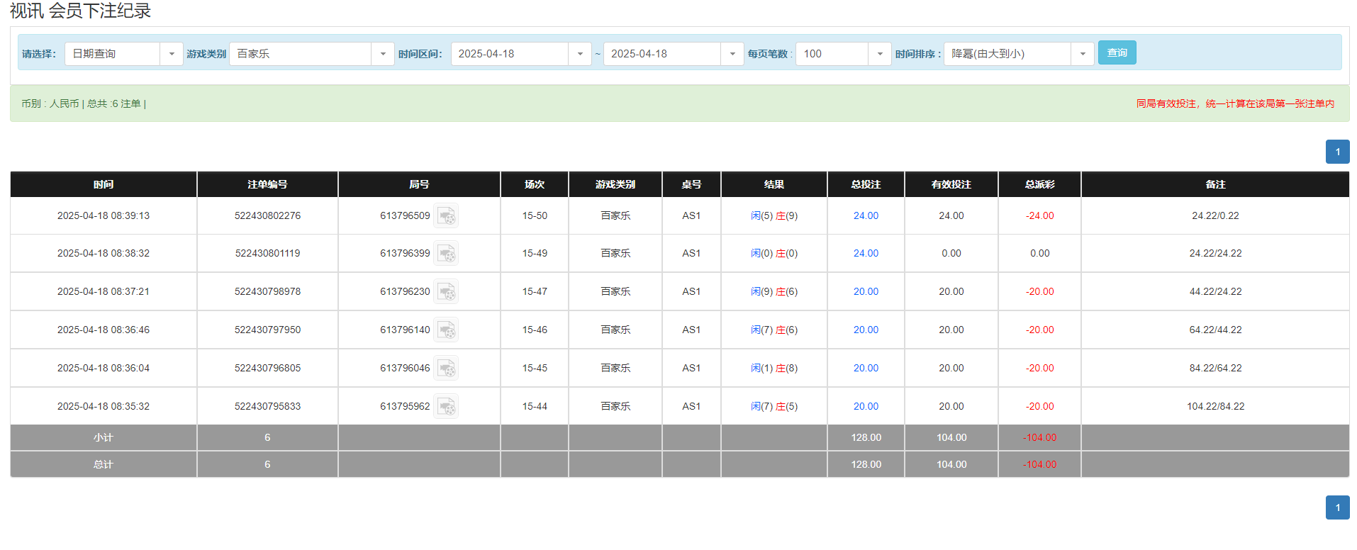This screenshot has width=1357, height=550.
Task: Open the end date dropdown arrow
Action: 732,54
